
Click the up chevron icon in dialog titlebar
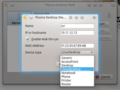82,17
